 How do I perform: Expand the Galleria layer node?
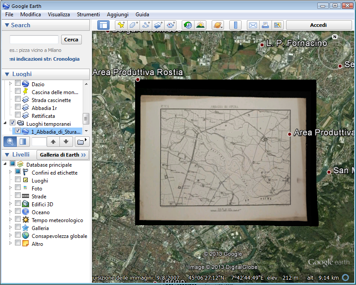pyautogui.click(x=11, y=227)
